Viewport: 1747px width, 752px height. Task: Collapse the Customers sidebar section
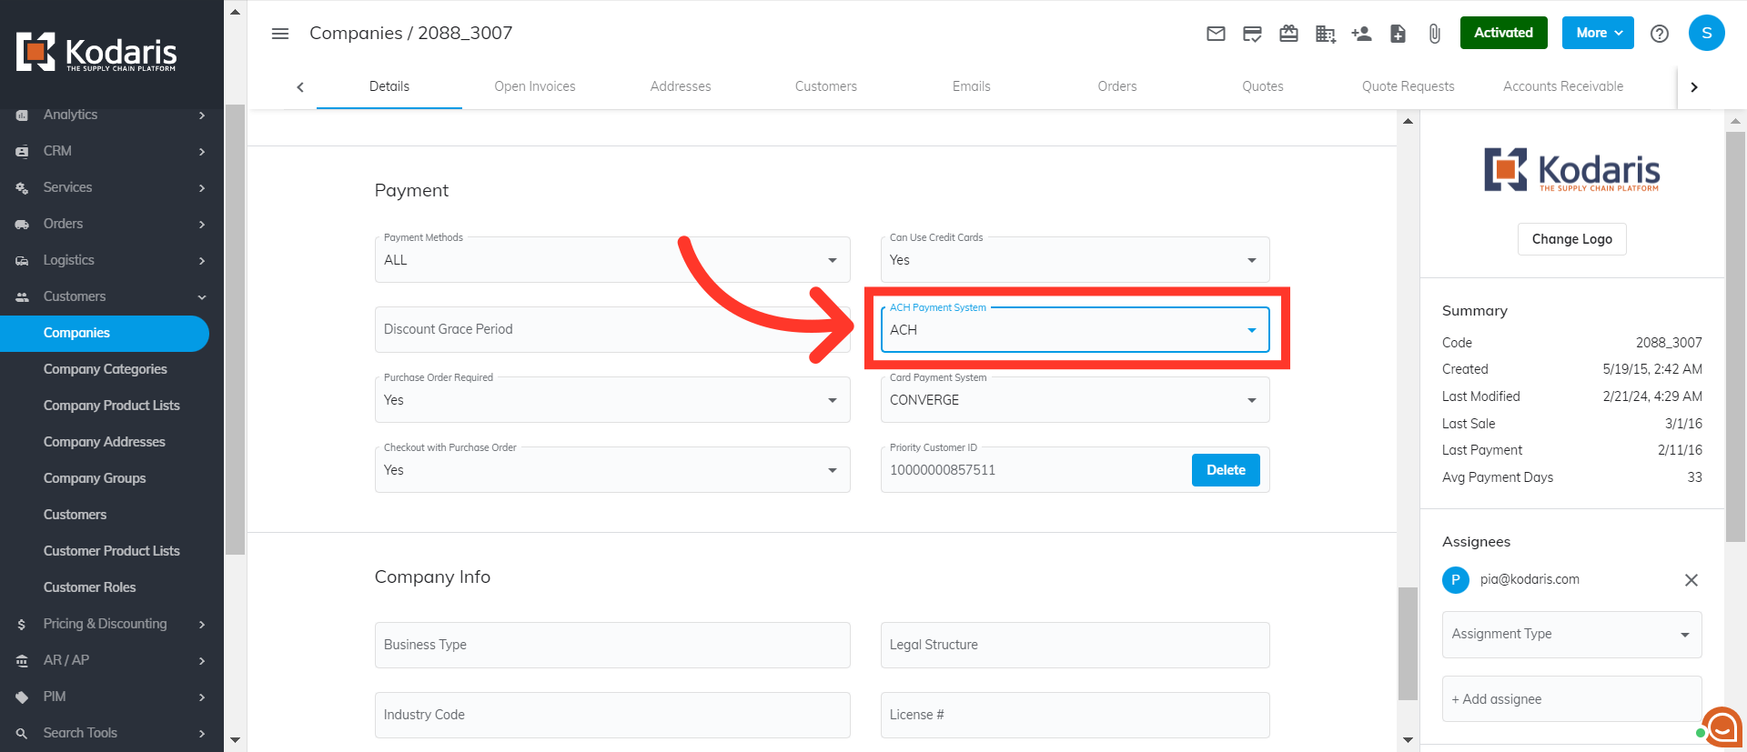pyautogui.click(x=111, y=296)
